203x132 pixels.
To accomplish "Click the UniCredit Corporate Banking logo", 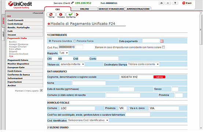I will (x=20, y=5).
